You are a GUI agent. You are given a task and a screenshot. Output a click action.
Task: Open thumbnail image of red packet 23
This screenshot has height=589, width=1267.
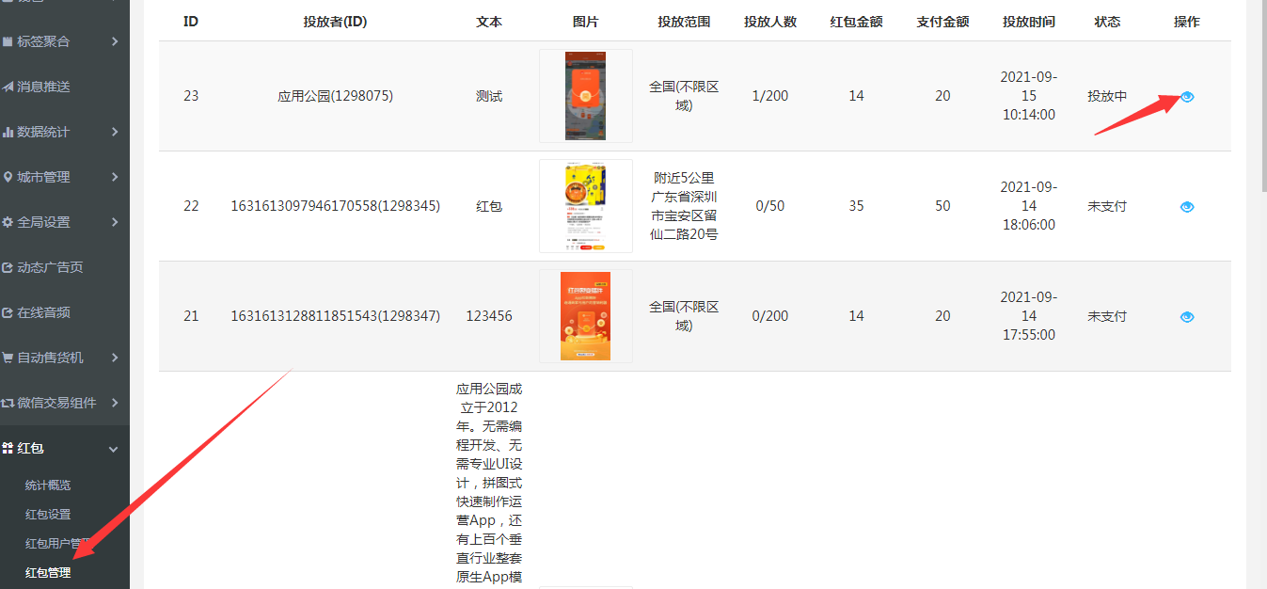(585, 96)
